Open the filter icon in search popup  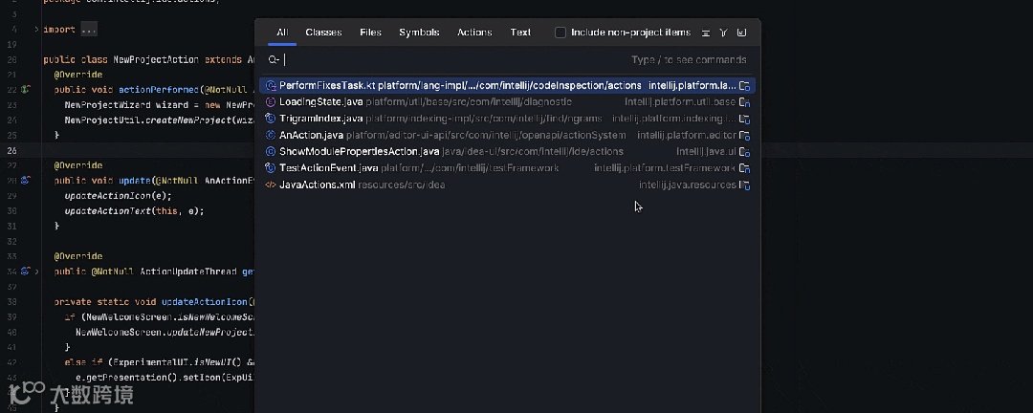tap(723, 33)
